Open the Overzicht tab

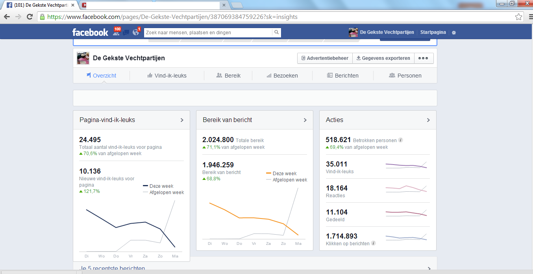point(101,76)
